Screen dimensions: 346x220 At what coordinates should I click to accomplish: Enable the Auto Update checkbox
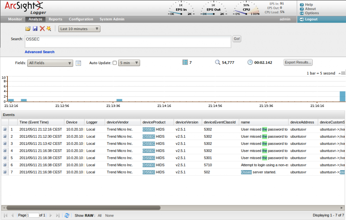click(115, 63)
